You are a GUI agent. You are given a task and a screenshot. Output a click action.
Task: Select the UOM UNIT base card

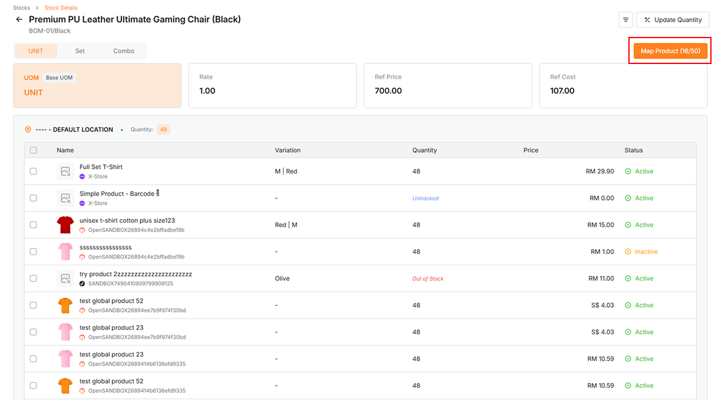[97, 86]
